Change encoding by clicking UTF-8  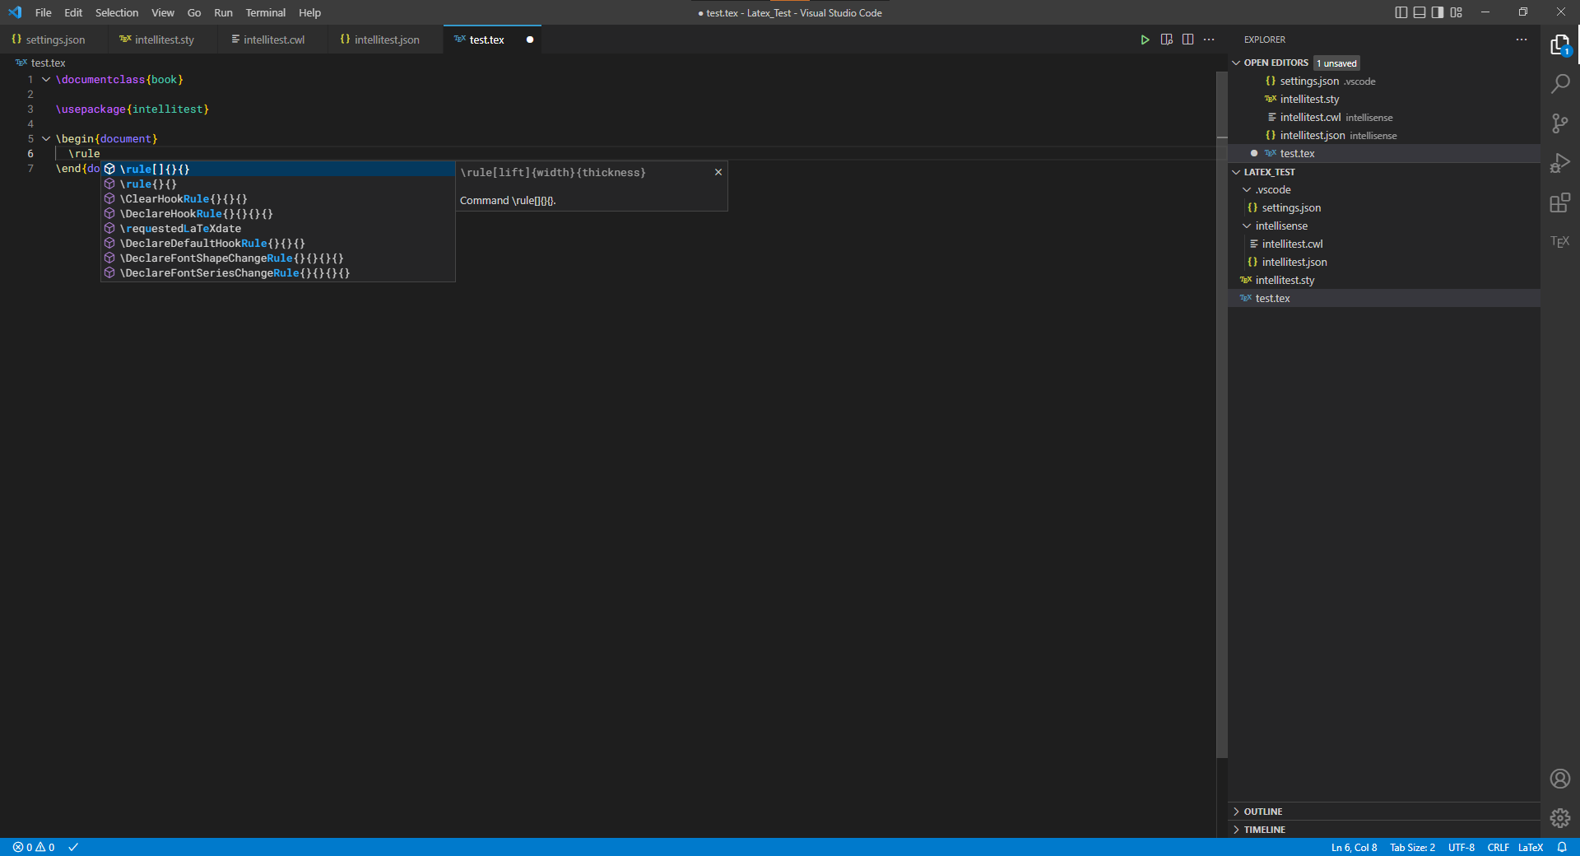(x=1461, y=847)
